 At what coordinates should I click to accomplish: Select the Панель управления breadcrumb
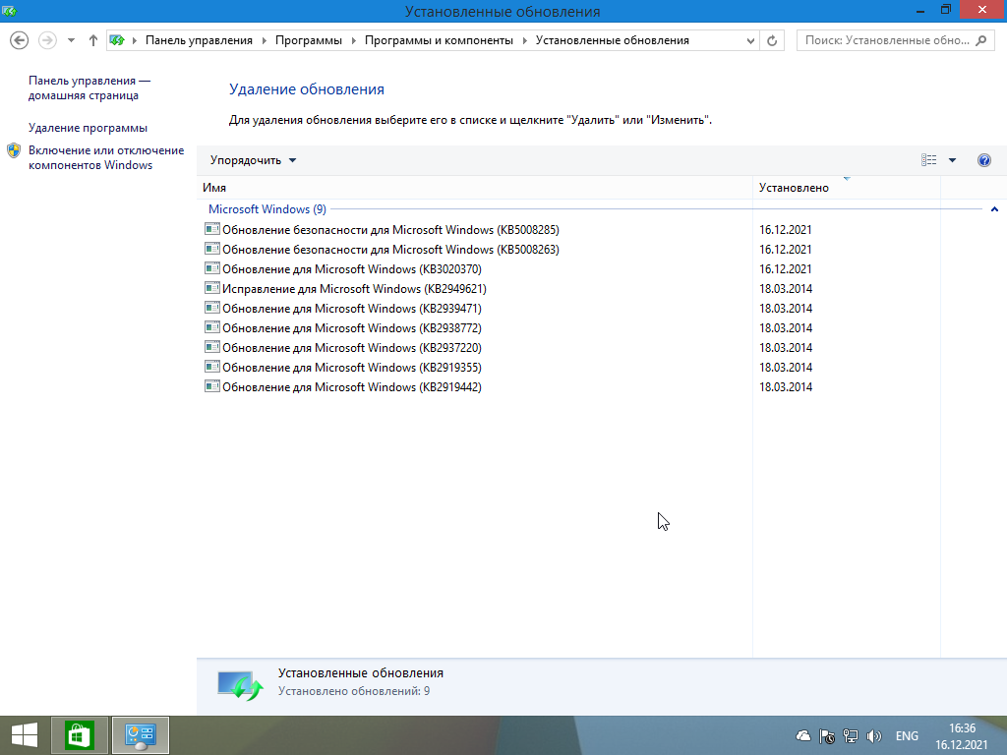point(199,40)
